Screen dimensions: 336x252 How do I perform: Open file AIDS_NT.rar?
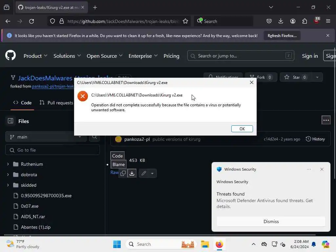(x=33, y=217)
